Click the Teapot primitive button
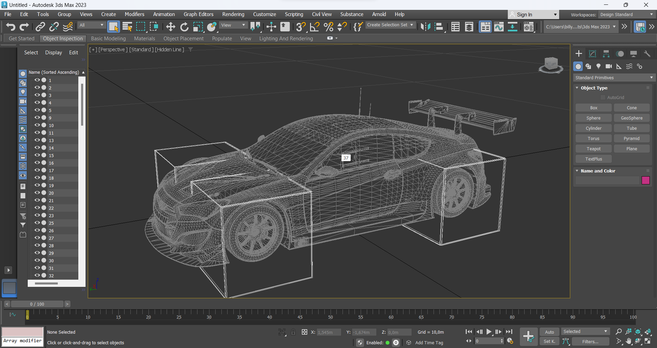This screenshot has height=348, width=657. click(x=593, y=149)
